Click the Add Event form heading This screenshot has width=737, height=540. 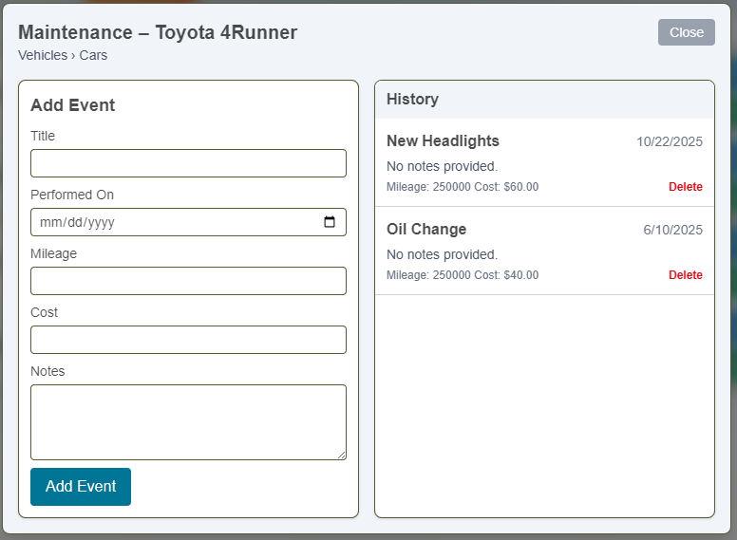[x=73, y=105]
